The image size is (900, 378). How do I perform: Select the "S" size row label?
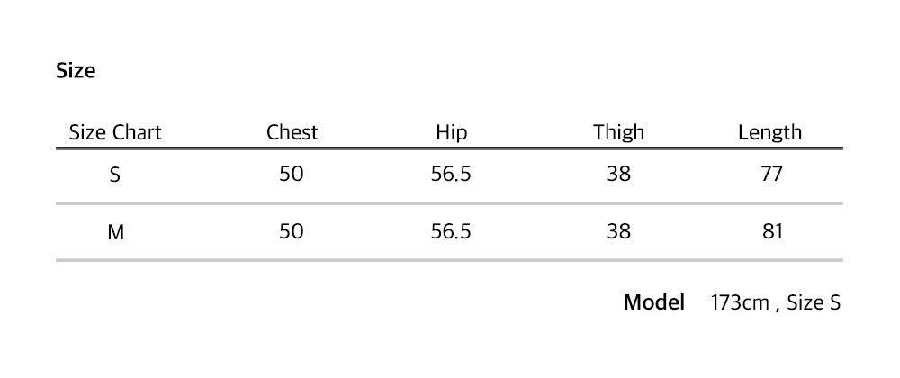115,175
